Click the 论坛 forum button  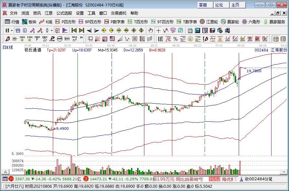tap(219, 5)
